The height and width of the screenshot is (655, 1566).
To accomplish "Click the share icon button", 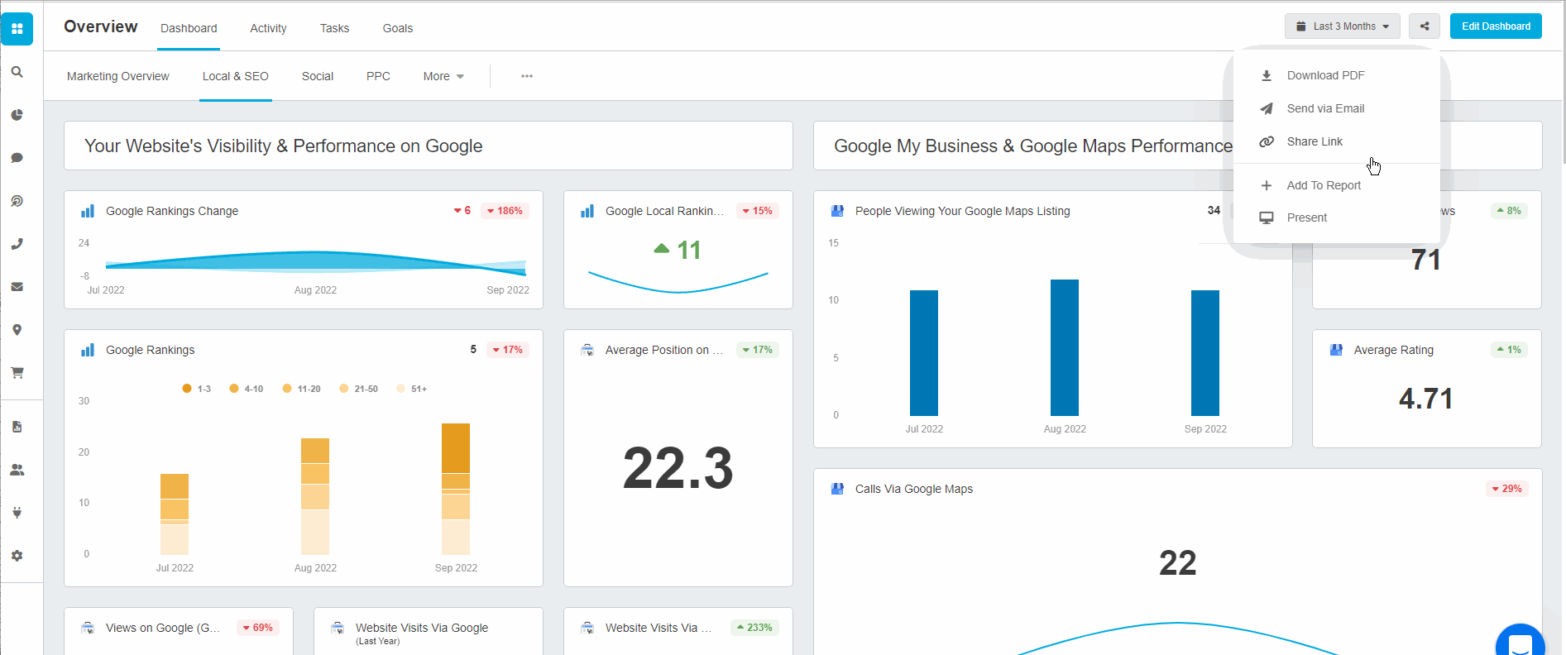I will [1425, 26].
